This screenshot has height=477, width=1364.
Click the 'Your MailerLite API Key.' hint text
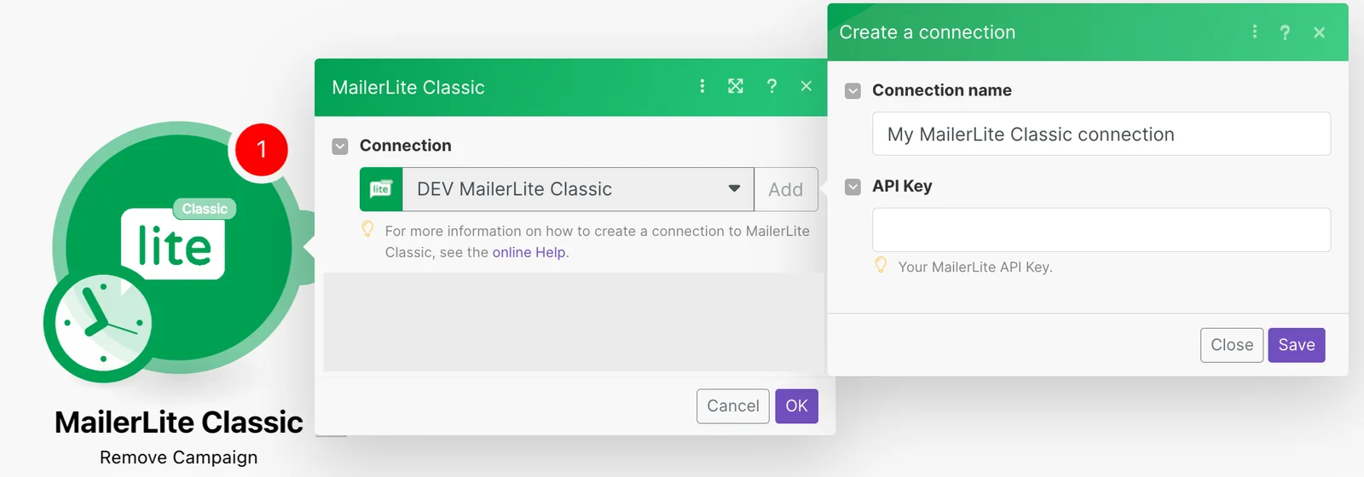[975, 267]
